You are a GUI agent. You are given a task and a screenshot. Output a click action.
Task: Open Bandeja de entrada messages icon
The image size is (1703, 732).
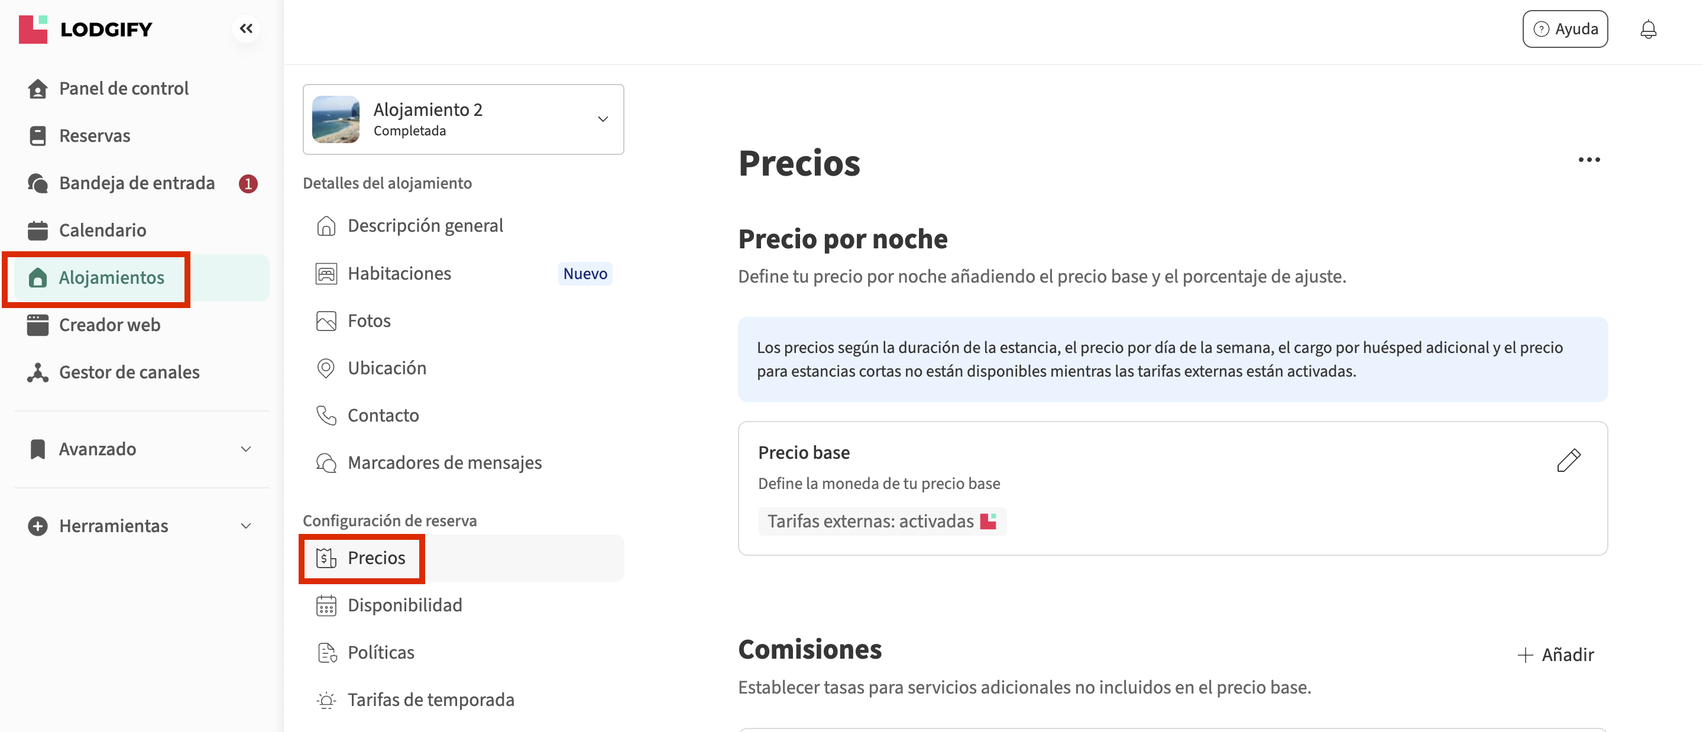38,183
